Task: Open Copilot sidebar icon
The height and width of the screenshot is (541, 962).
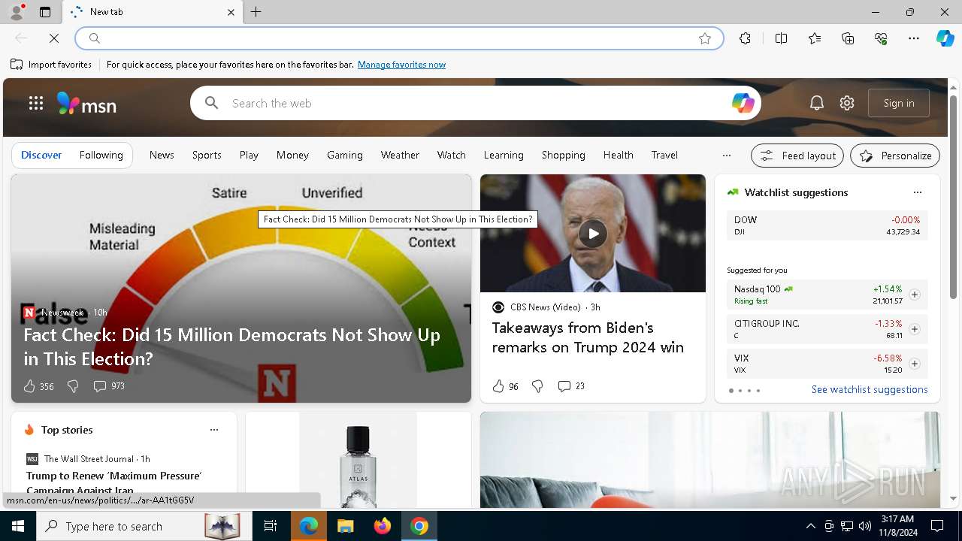Action: [x=945, y=38]
